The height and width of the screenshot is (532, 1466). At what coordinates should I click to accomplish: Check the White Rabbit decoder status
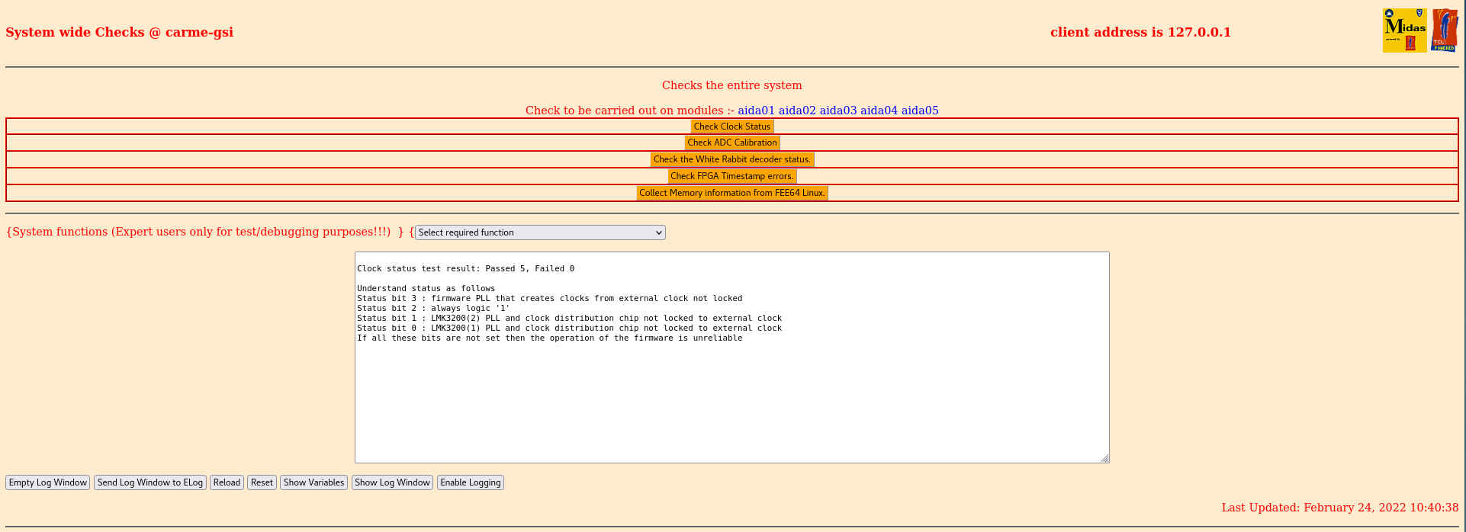point(731,159)
